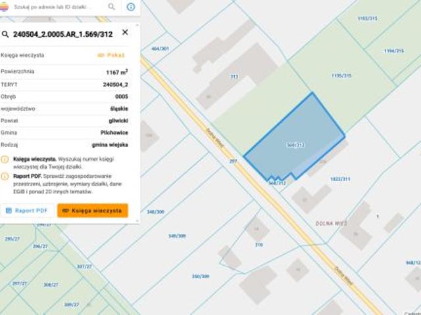Viewport: 421px width, 315px height.
Task: Click parcel label 1822/311 on the map
Action: 340,179
